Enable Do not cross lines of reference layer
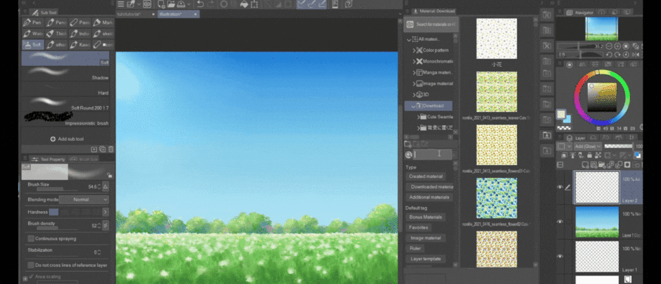The width and height of the screenshot is (661, 284). (x=31, y=265)
